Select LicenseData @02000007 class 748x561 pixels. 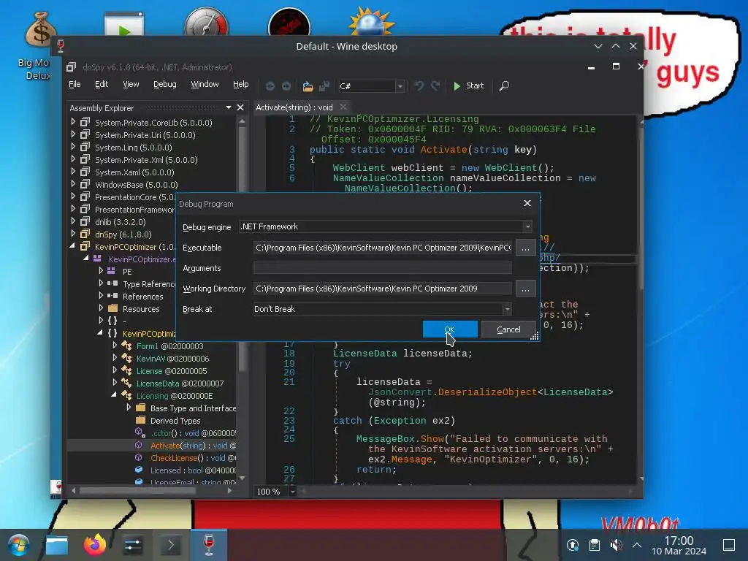tap(180, 383)
